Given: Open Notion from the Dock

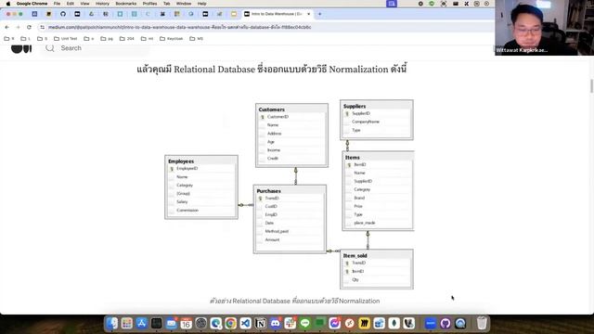Looking at the screenshot, I should pos(260,324).
